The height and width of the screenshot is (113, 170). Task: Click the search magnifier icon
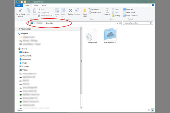(151, 23)
